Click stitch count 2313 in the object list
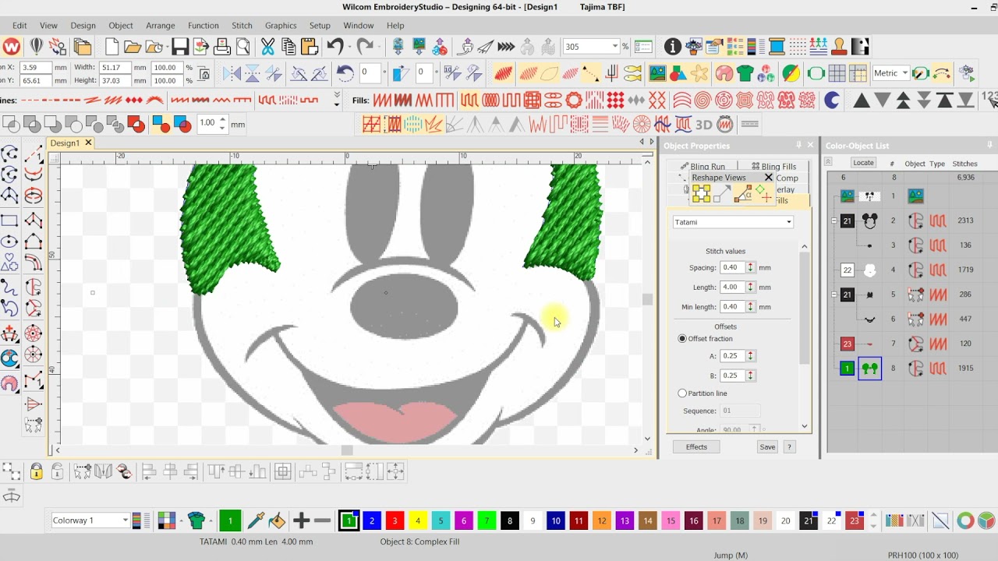 (965, 221)
